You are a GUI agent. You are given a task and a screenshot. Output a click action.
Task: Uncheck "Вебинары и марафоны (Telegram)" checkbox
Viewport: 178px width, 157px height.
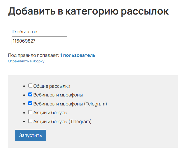(x=30, y=103)
